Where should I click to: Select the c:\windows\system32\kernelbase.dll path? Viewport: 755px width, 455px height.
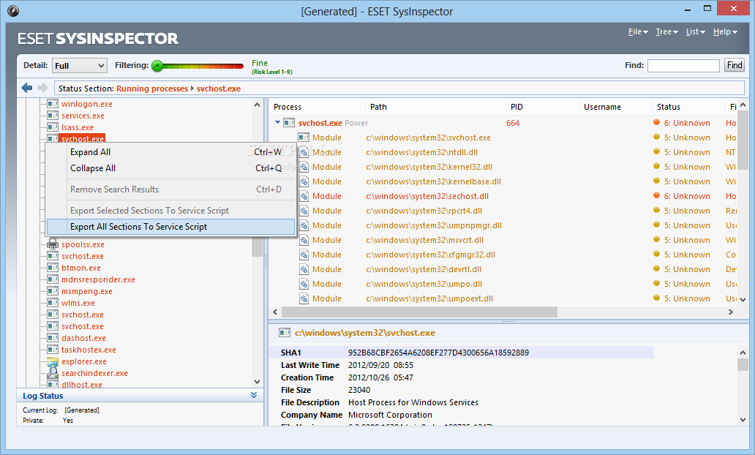433,181
